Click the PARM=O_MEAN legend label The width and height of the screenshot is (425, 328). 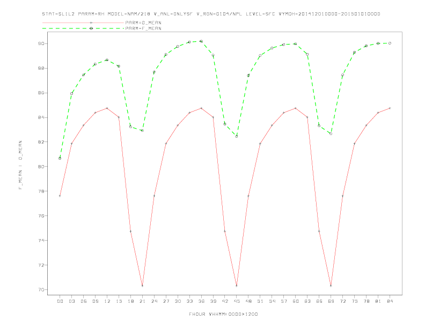143,23
